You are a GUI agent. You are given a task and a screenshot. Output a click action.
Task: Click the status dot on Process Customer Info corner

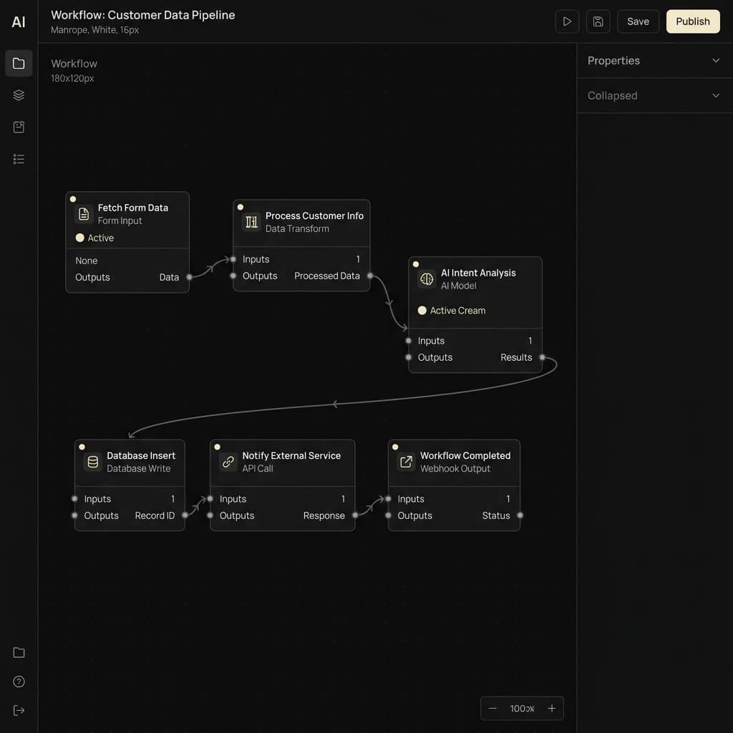[x=241, y=207]
